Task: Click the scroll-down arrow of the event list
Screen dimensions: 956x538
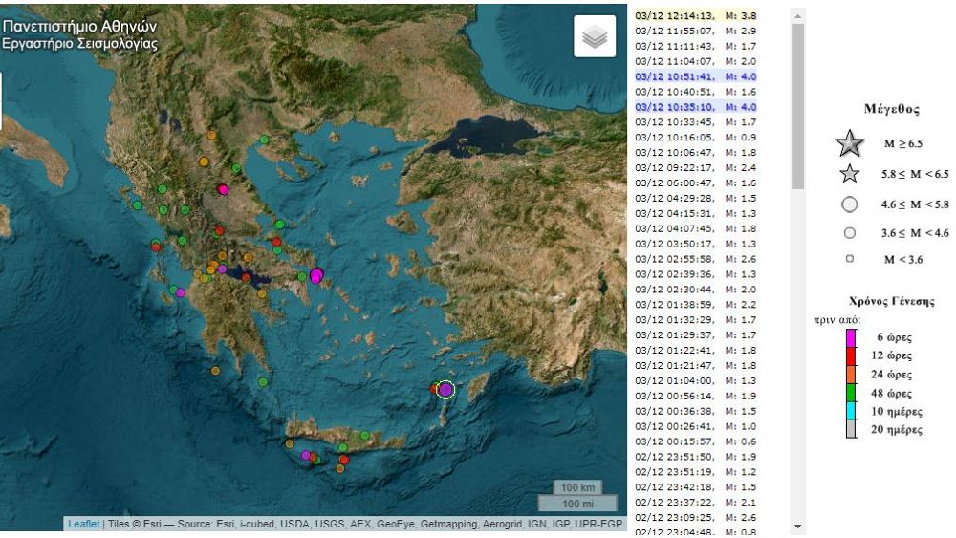Action: [798, 526]
